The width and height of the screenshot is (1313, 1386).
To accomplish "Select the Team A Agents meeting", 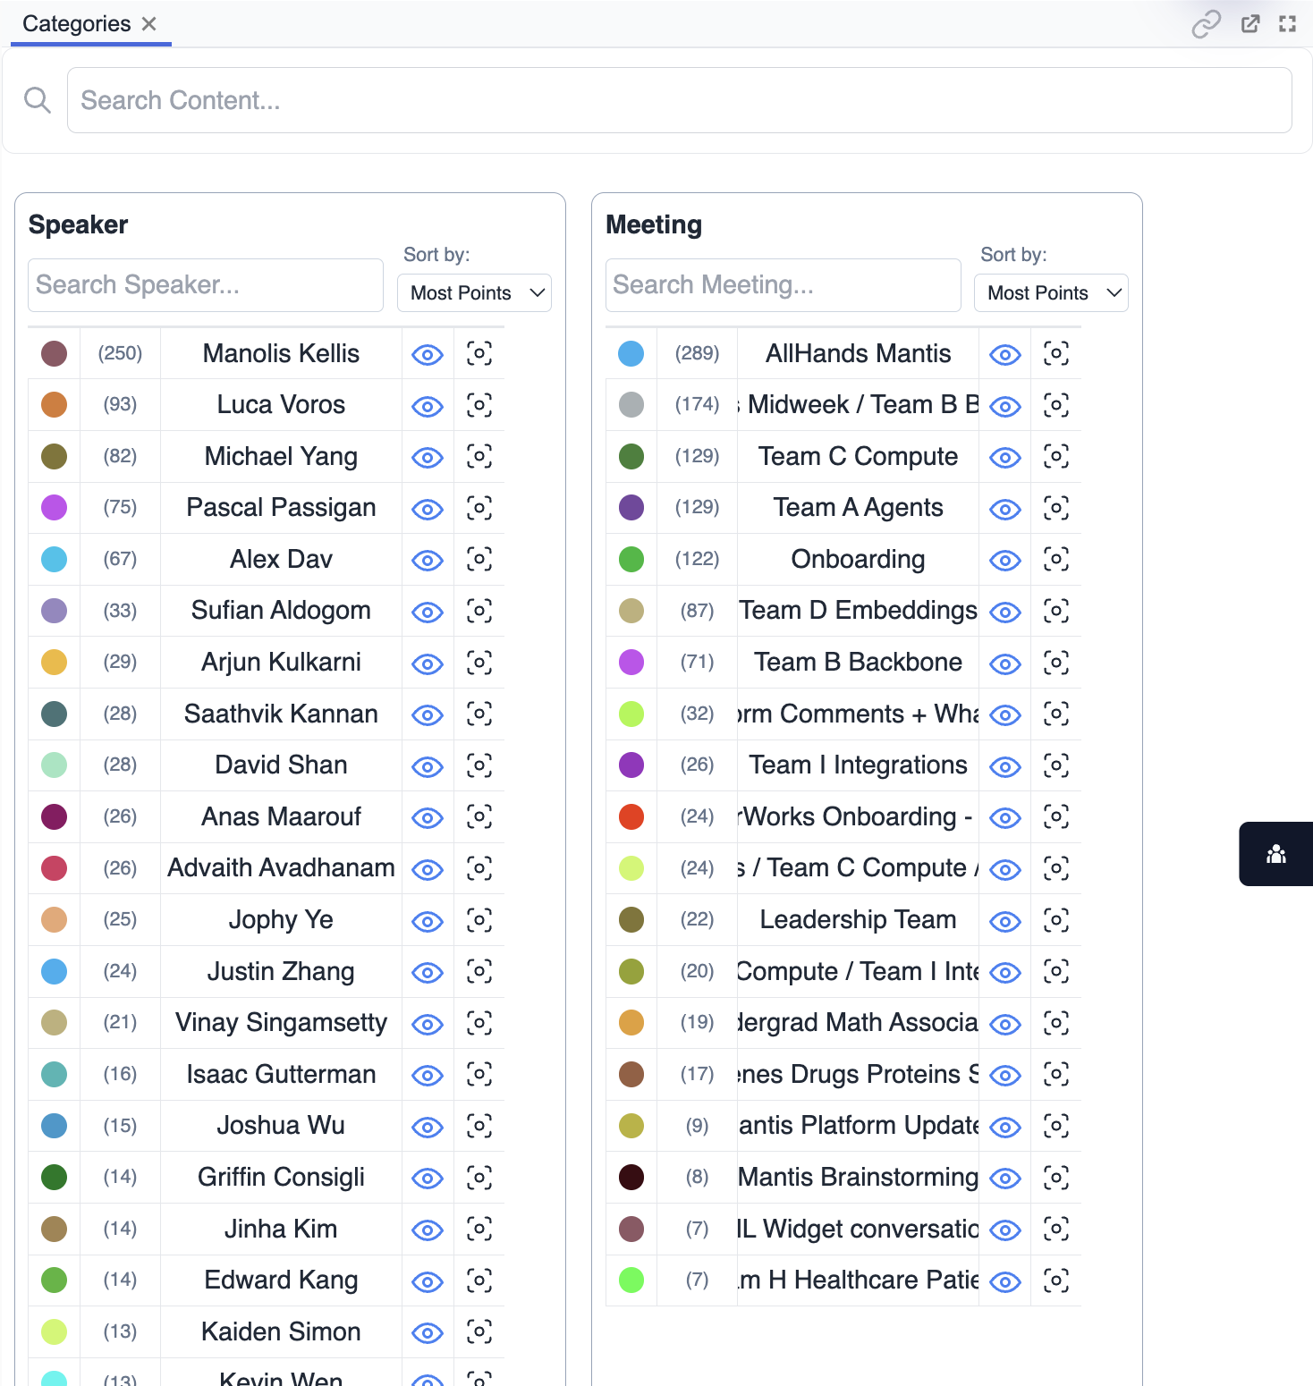I will coord(857,508).
